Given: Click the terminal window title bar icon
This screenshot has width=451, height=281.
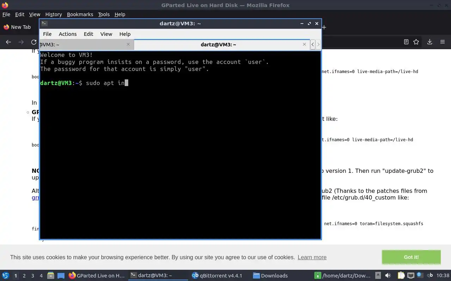Looking at the screenshot, I should click(x=44, y=24).
